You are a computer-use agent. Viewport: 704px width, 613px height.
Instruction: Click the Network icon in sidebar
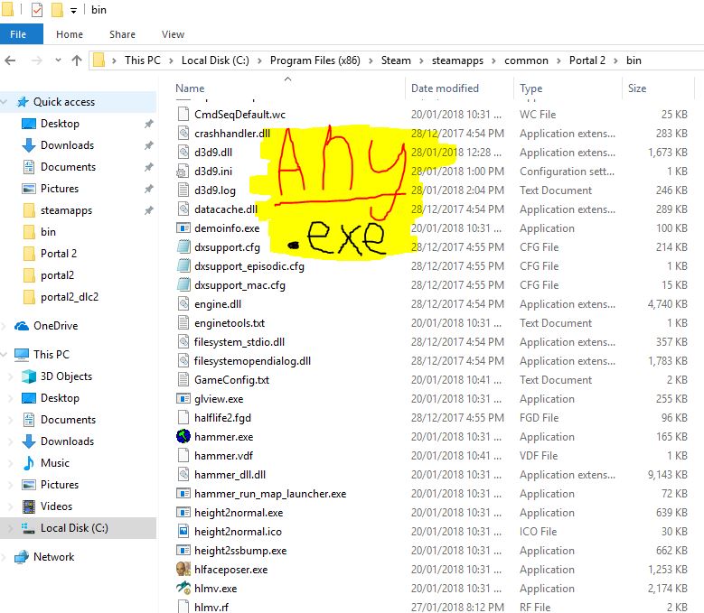pyautogui.click(x=22, y=557)
